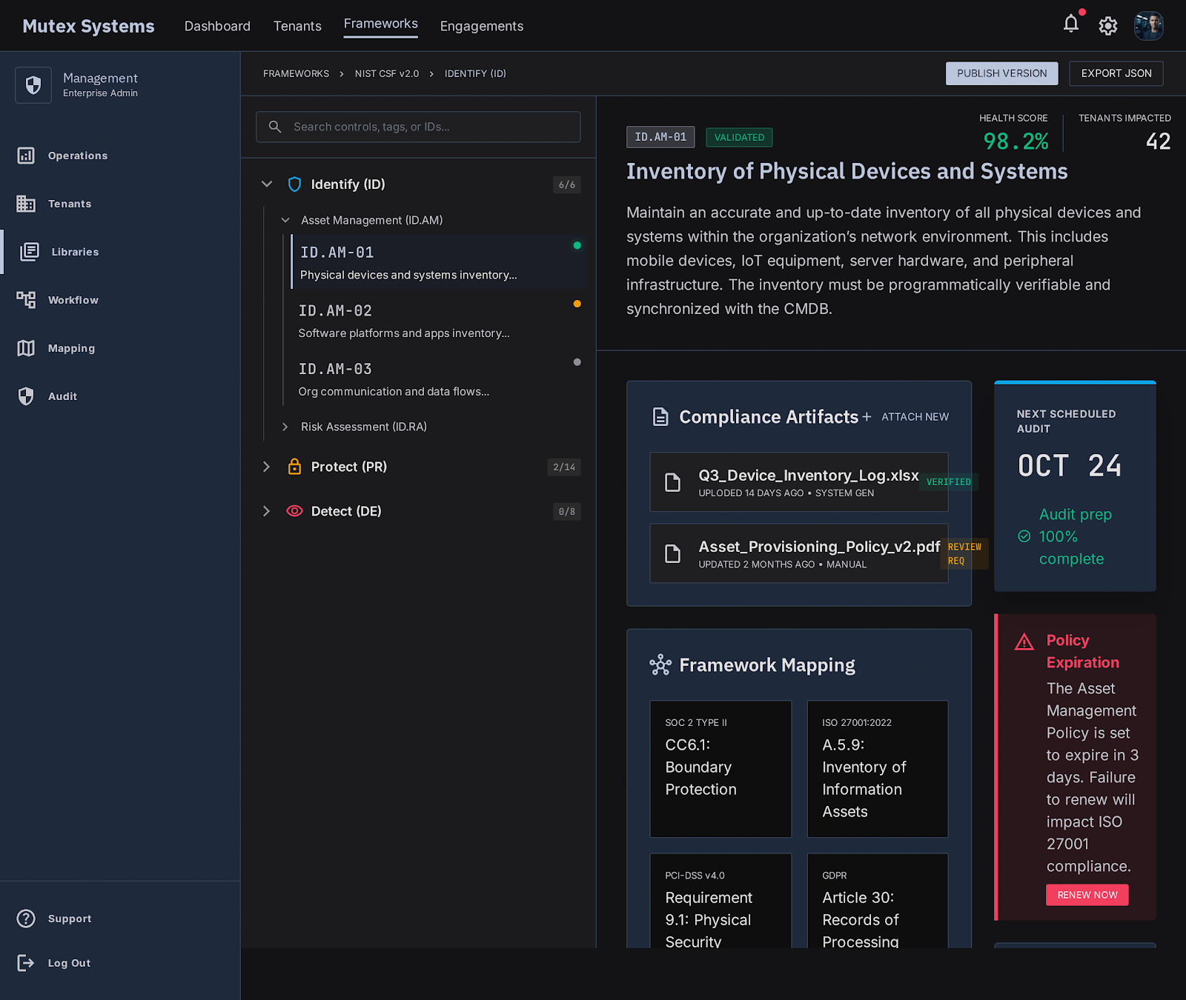Go to the Engagements tab
The width and height of the screenshot is (1186, 1000).
tap(482, 26)
